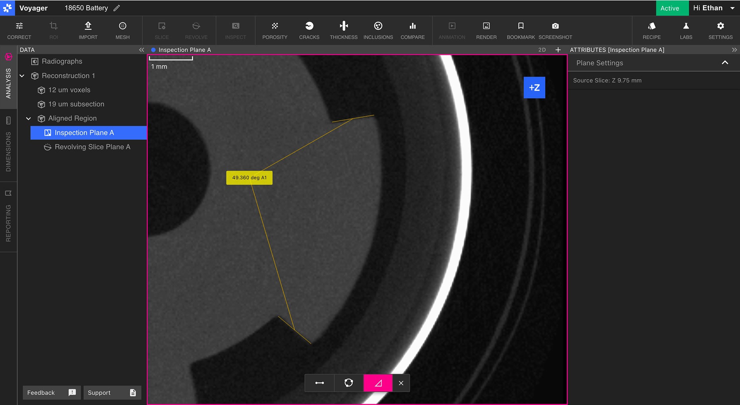Switch to the Reporting side tab

pyautogui.click(x=8, y=217)
